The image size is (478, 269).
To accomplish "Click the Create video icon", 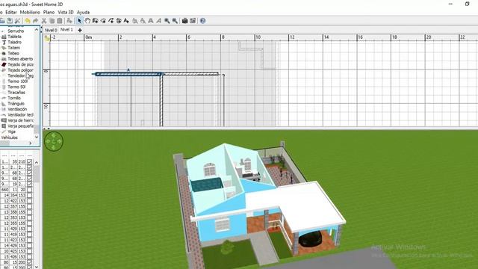I will click(193, 21).
